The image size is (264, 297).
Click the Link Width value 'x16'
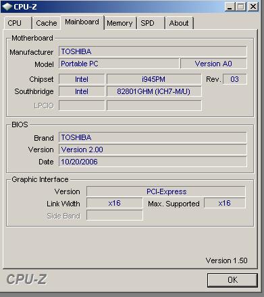tap(114, 203)
